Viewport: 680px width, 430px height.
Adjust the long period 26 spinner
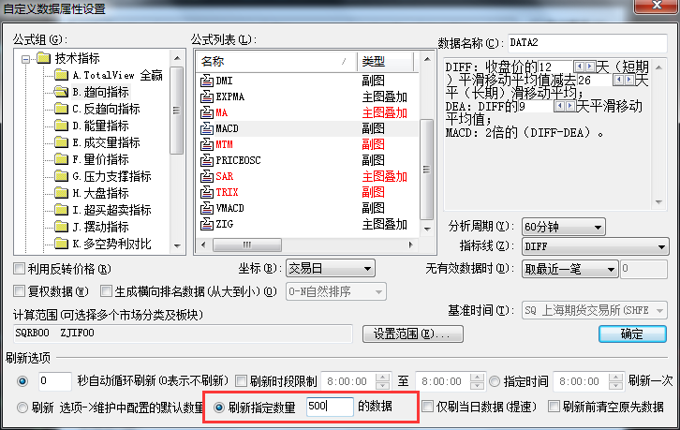coord(624,80)
